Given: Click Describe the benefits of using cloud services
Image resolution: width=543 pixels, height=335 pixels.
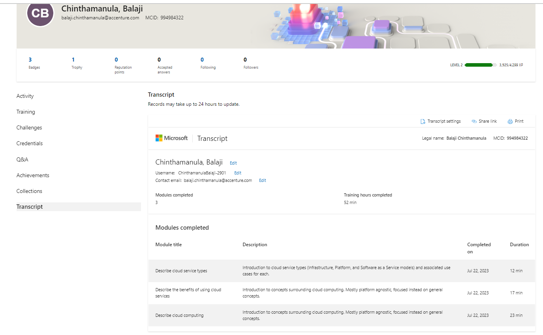Looking at the screenshot, I should point(188,293).
